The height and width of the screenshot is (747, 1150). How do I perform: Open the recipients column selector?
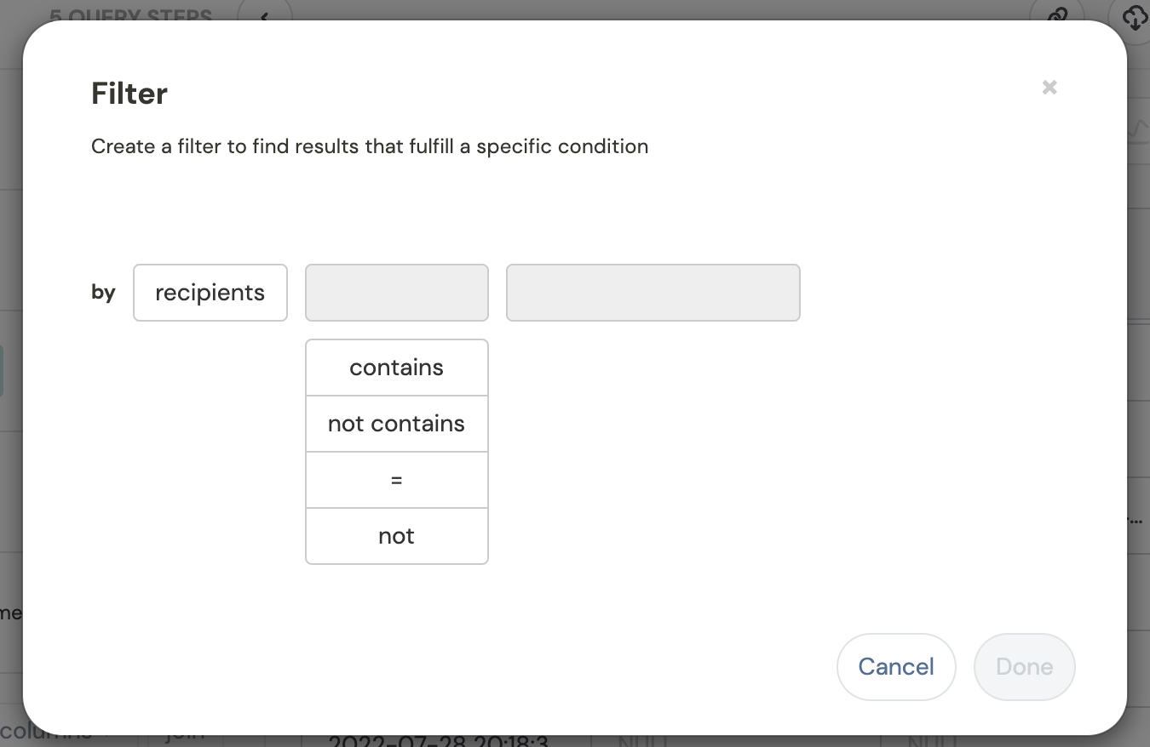[210, 293]
